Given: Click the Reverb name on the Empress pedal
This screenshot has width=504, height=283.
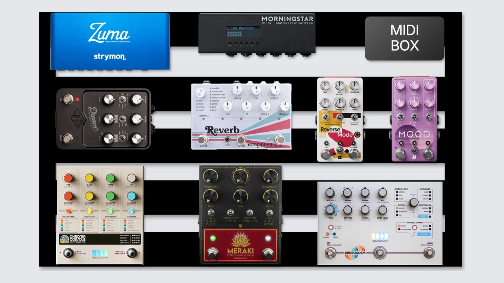Looking at the screenshot, I should click(222, 130).
